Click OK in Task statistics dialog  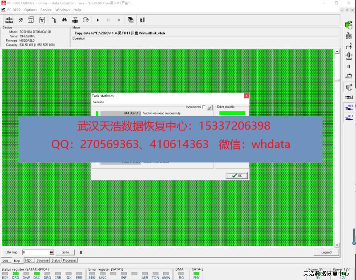point(237,175)
